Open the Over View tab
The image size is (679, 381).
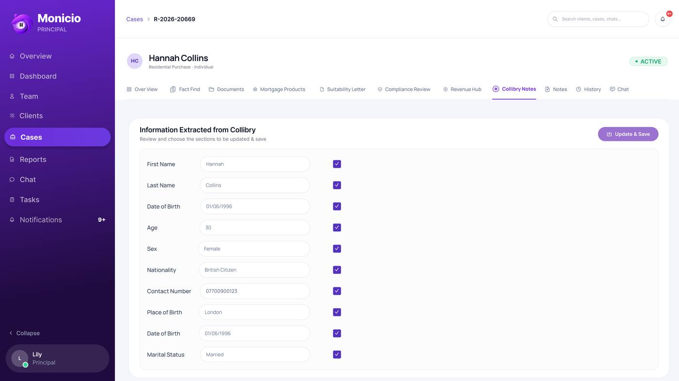coord(142,89)
